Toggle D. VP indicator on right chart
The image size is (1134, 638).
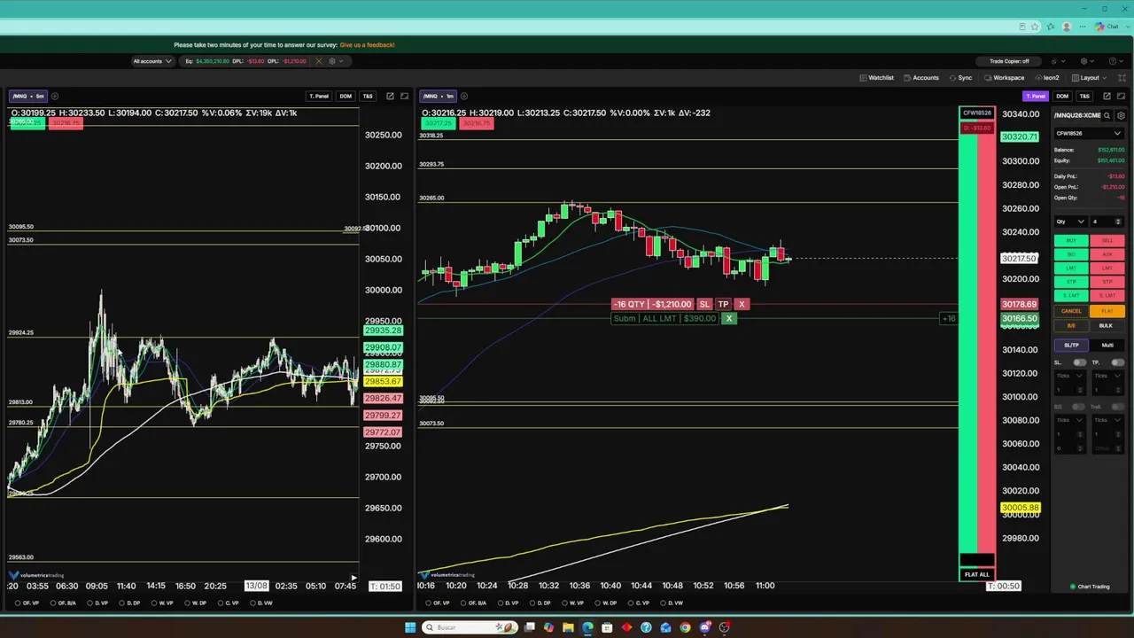[509, 603]
